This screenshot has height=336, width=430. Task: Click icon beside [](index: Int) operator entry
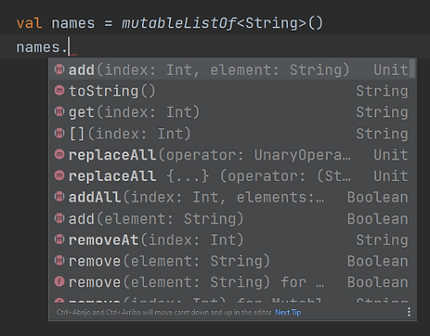(x=59, y=134)
